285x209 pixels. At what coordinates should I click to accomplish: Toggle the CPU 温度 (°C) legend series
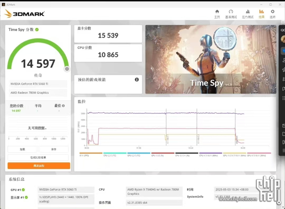pyautogui.click(x=115, y=154)
